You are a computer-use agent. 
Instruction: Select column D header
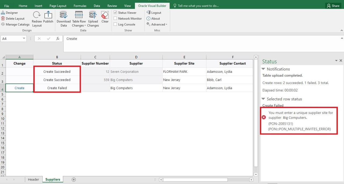point(136,57)
